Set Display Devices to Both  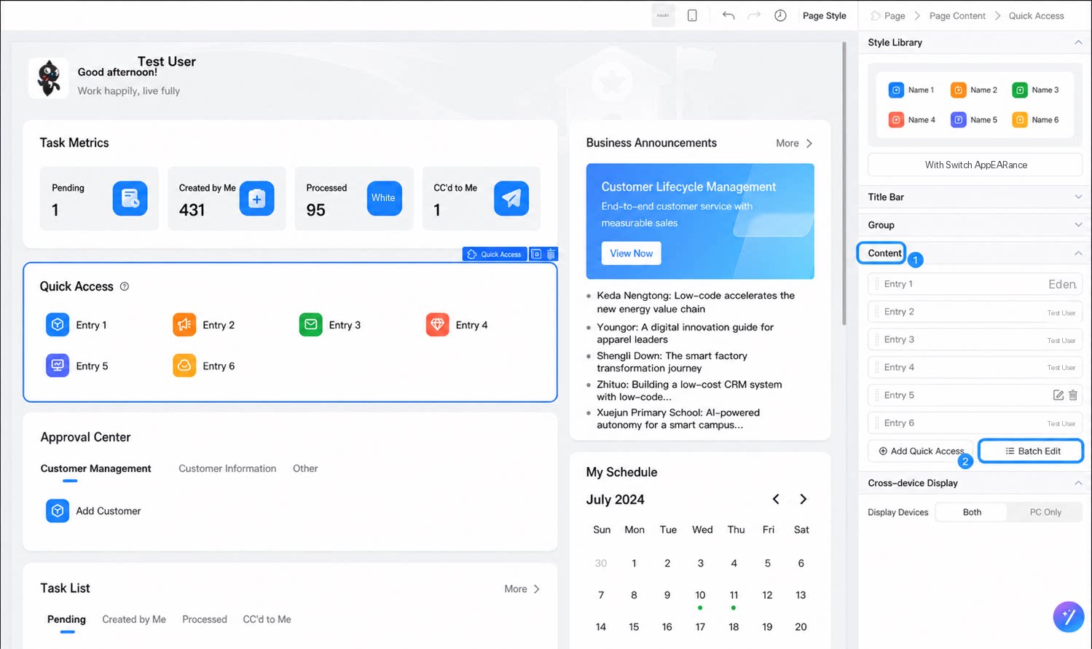point(972,512)
